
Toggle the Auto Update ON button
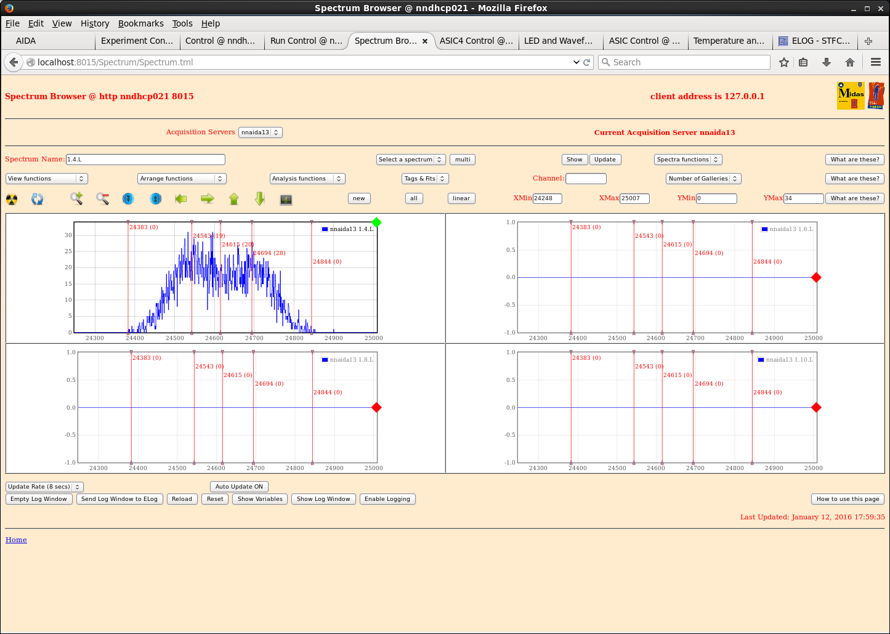[239, 487]
